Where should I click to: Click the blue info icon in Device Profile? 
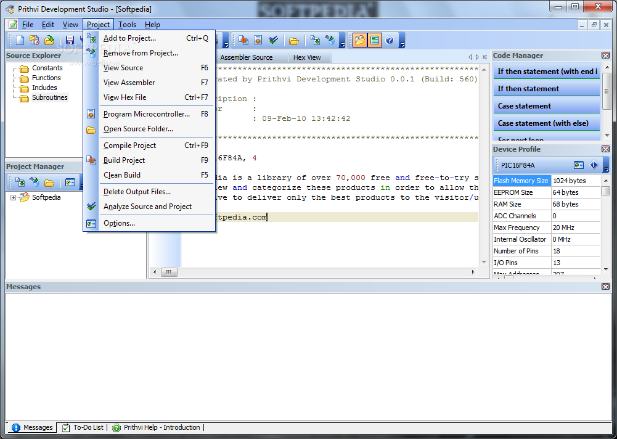594,165
